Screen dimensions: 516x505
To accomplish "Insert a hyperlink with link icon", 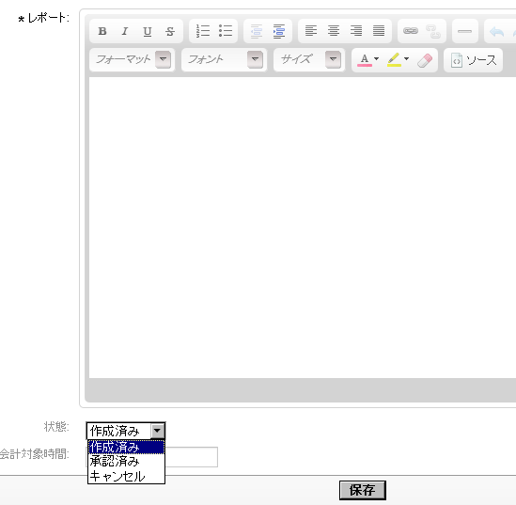I will click(x=411, y=31).
